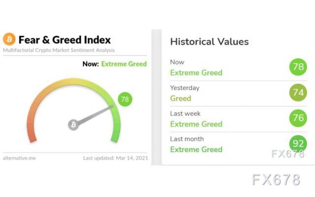Click the green 78 badge beside gauge

pos(125,99)
